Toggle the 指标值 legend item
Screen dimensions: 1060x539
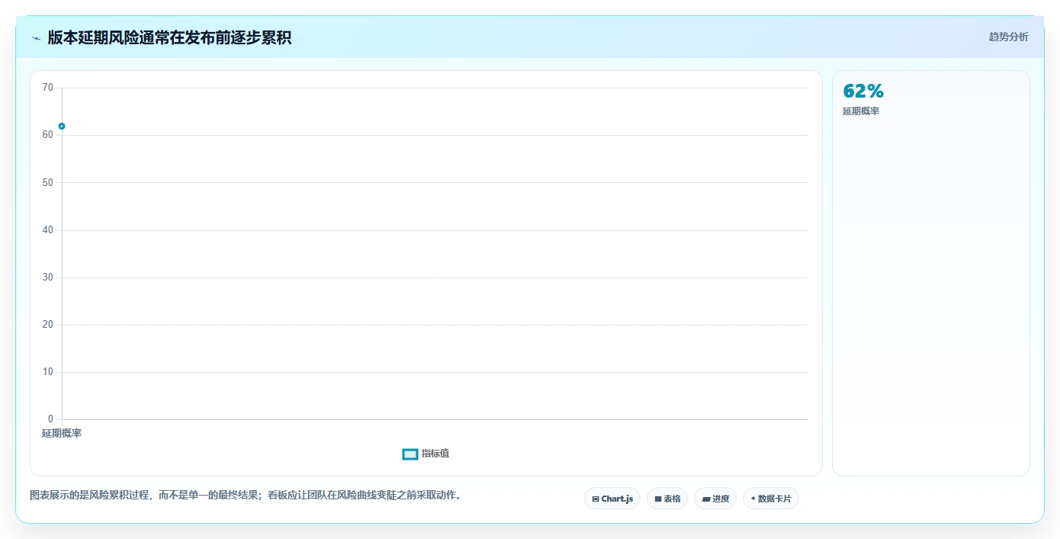[426, 454]
